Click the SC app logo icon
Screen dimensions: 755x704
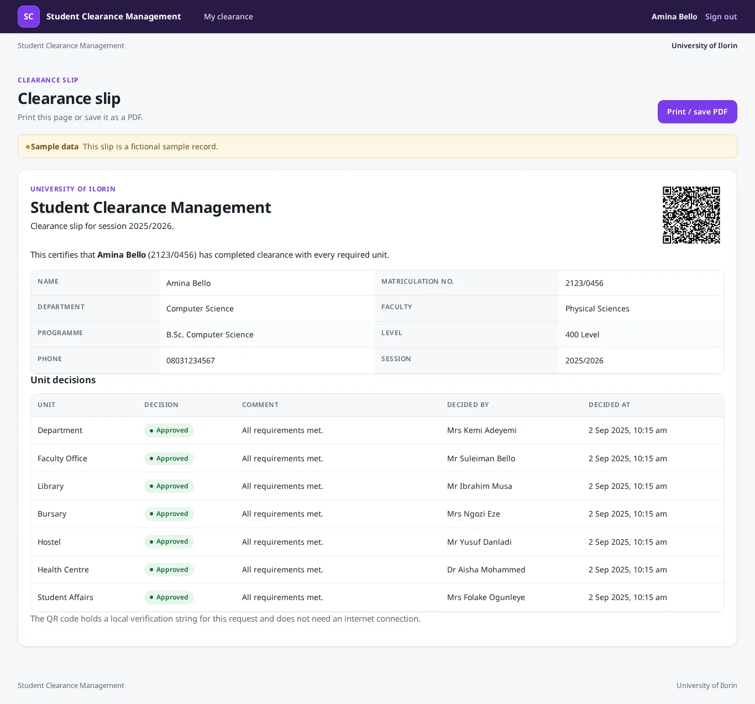point(29,17)
